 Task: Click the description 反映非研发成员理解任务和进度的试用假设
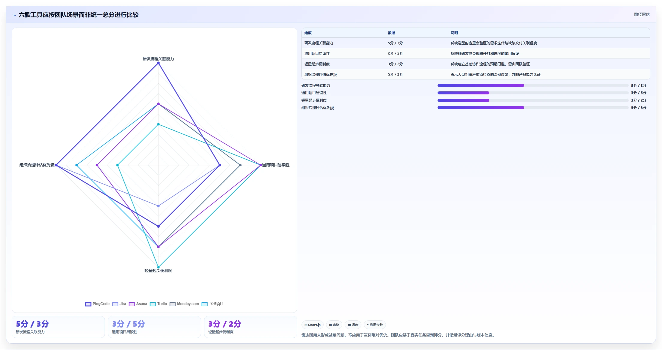point(485,54)
